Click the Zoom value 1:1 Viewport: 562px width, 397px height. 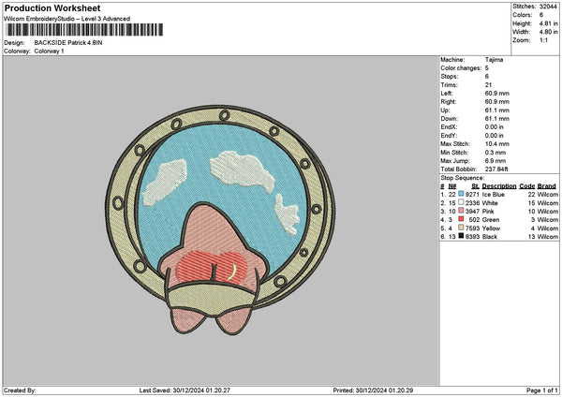click(x=543, y=40)
